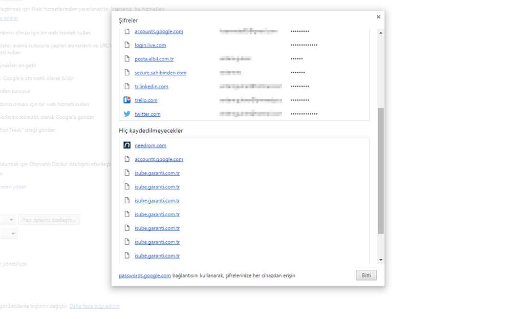Screen dimensions: 512x319
Task: Open accounts.google.com link in saved passwords list
Action: [x=159, y=31]
